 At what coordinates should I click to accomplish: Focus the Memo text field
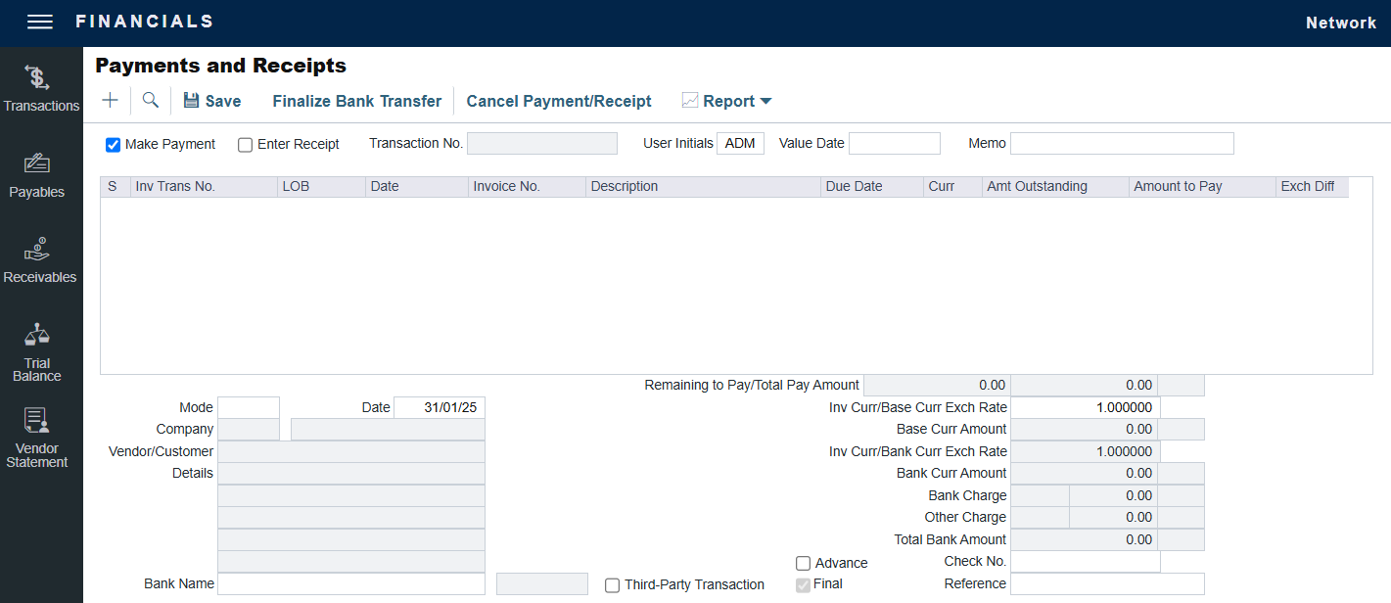[x=1122, y=144]
